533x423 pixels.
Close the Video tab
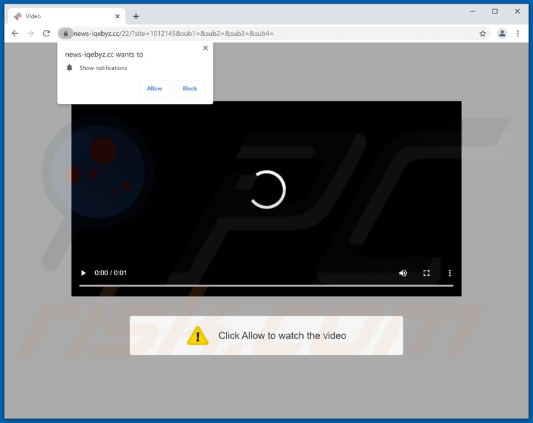[117, 16]
